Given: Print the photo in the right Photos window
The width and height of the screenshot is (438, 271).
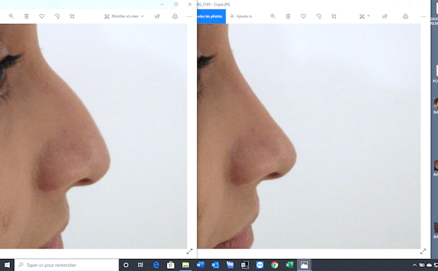Looking at the screenshot, I should point(406,16).
